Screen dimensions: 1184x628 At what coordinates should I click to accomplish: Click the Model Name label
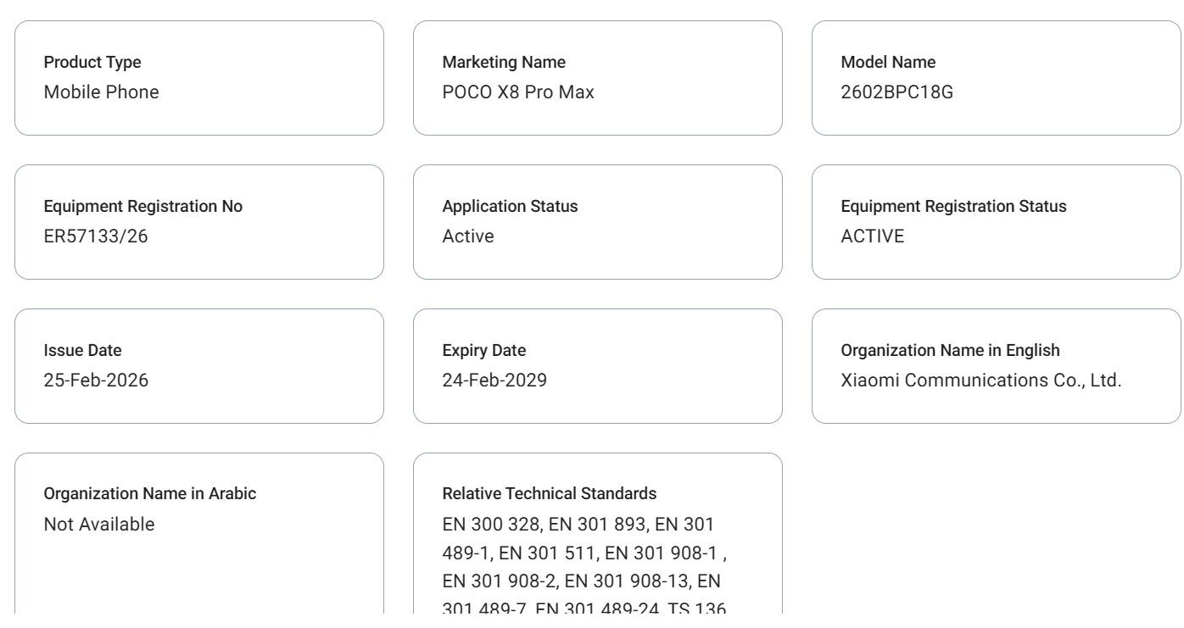tap(888, 62)
